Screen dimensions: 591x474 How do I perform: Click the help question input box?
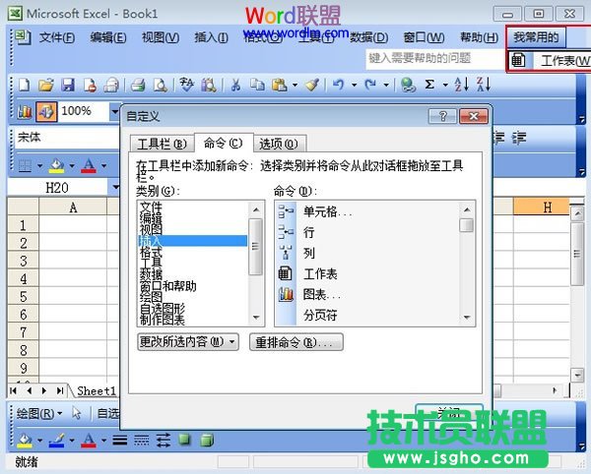433,59
